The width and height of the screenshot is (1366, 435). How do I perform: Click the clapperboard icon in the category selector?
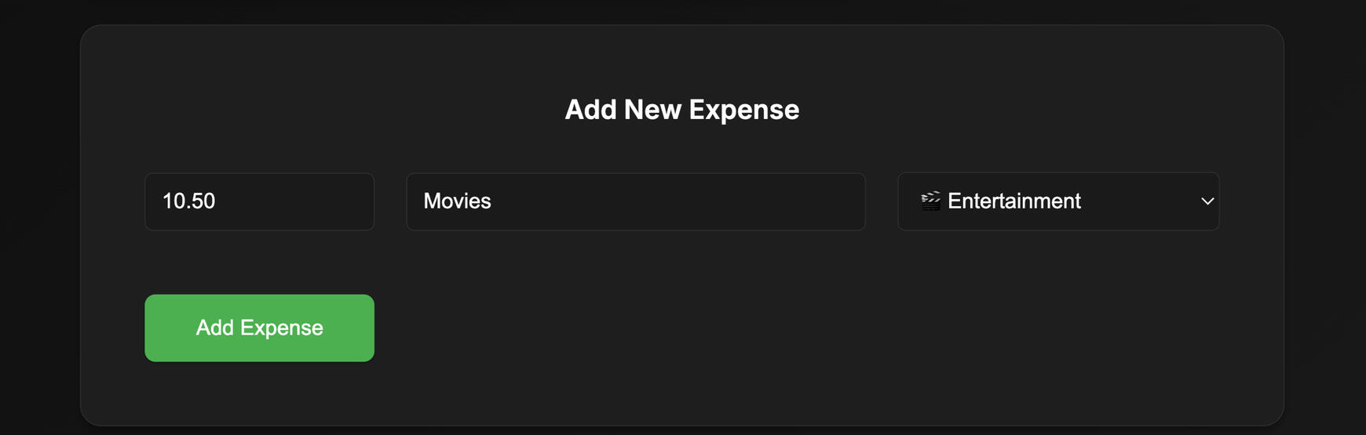930,201
